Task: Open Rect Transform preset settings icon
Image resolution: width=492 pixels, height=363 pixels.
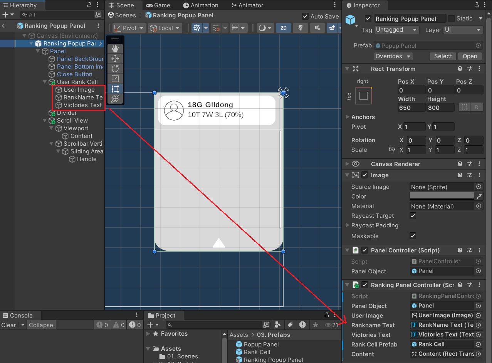Action: tap(470, 69)
